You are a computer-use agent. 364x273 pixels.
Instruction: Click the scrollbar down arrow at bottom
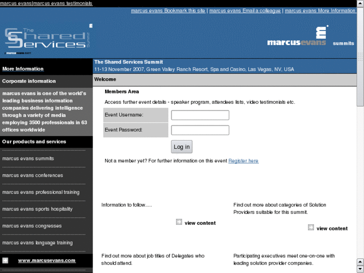(x=360, y=269)
